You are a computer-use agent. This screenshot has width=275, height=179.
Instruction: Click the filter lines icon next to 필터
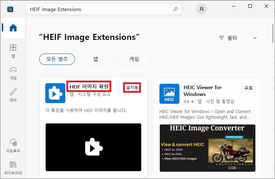coord(221,38)
